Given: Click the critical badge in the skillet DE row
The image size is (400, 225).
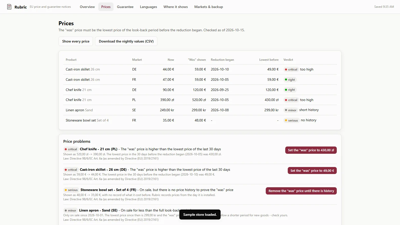Looking at the screenshot, I should pos(291,69).
